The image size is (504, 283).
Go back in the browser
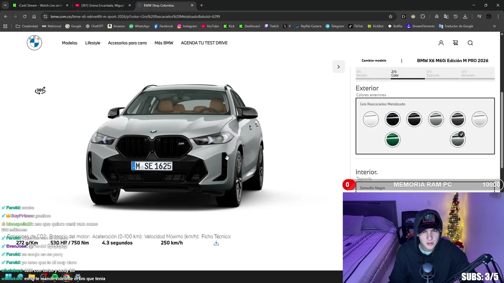coord(6,17)
